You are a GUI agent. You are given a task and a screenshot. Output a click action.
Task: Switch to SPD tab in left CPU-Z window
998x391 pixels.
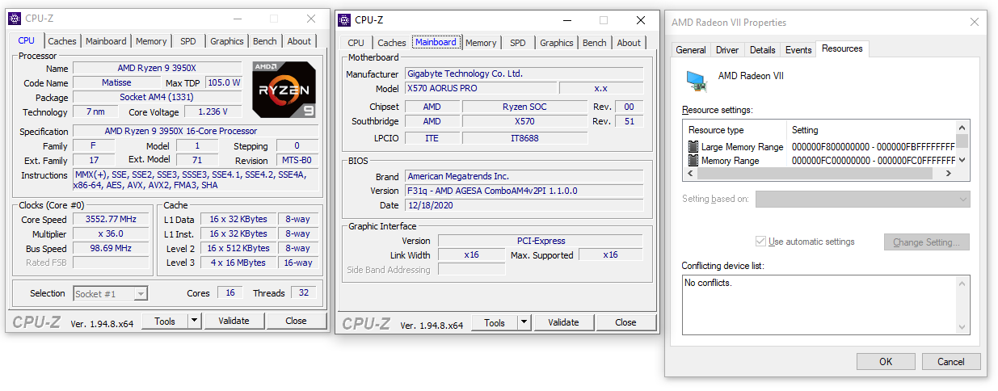(188, 41)
